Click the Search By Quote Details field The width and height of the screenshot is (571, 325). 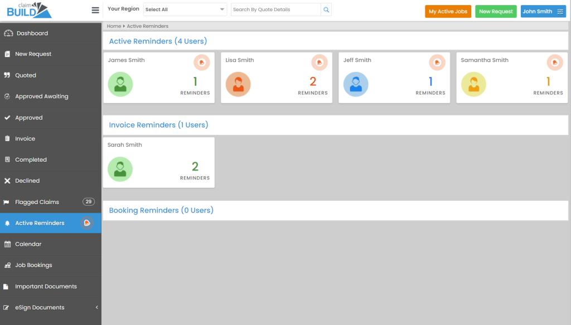pos(275,9)
